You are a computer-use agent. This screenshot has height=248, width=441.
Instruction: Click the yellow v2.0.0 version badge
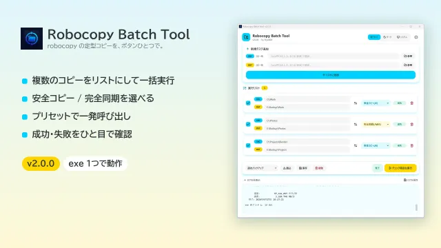tap(41, 164)
